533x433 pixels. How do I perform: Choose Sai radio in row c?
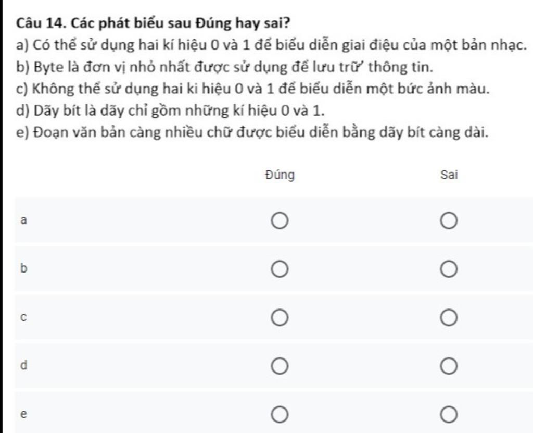tap(449, 318)
